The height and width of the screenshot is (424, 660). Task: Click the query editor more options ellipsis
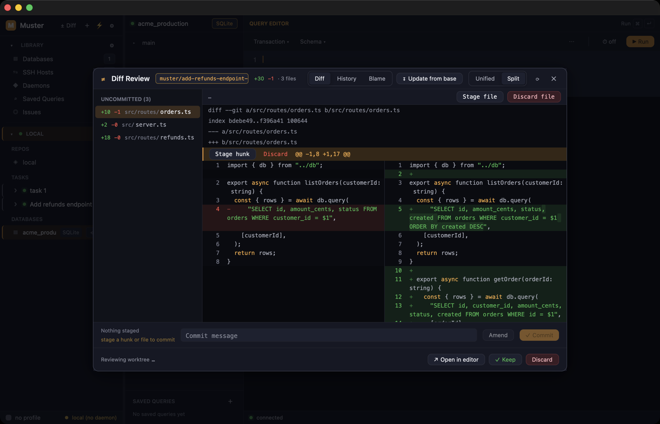[x=572, y=42]
